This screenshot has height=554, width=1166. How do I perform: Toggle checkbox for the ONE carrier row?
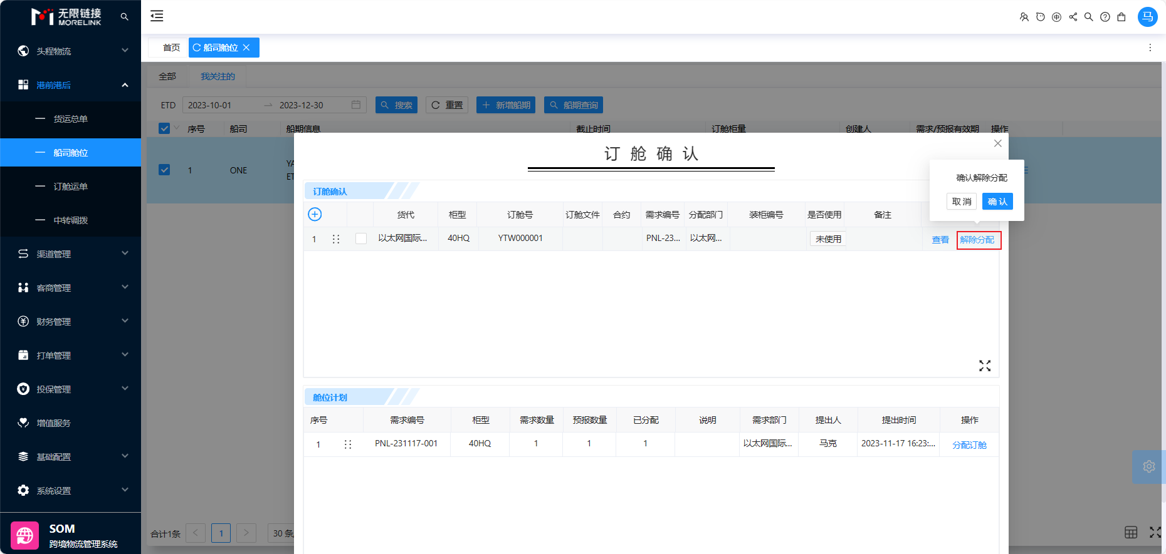pyautogui.click(x=164, y=170)
